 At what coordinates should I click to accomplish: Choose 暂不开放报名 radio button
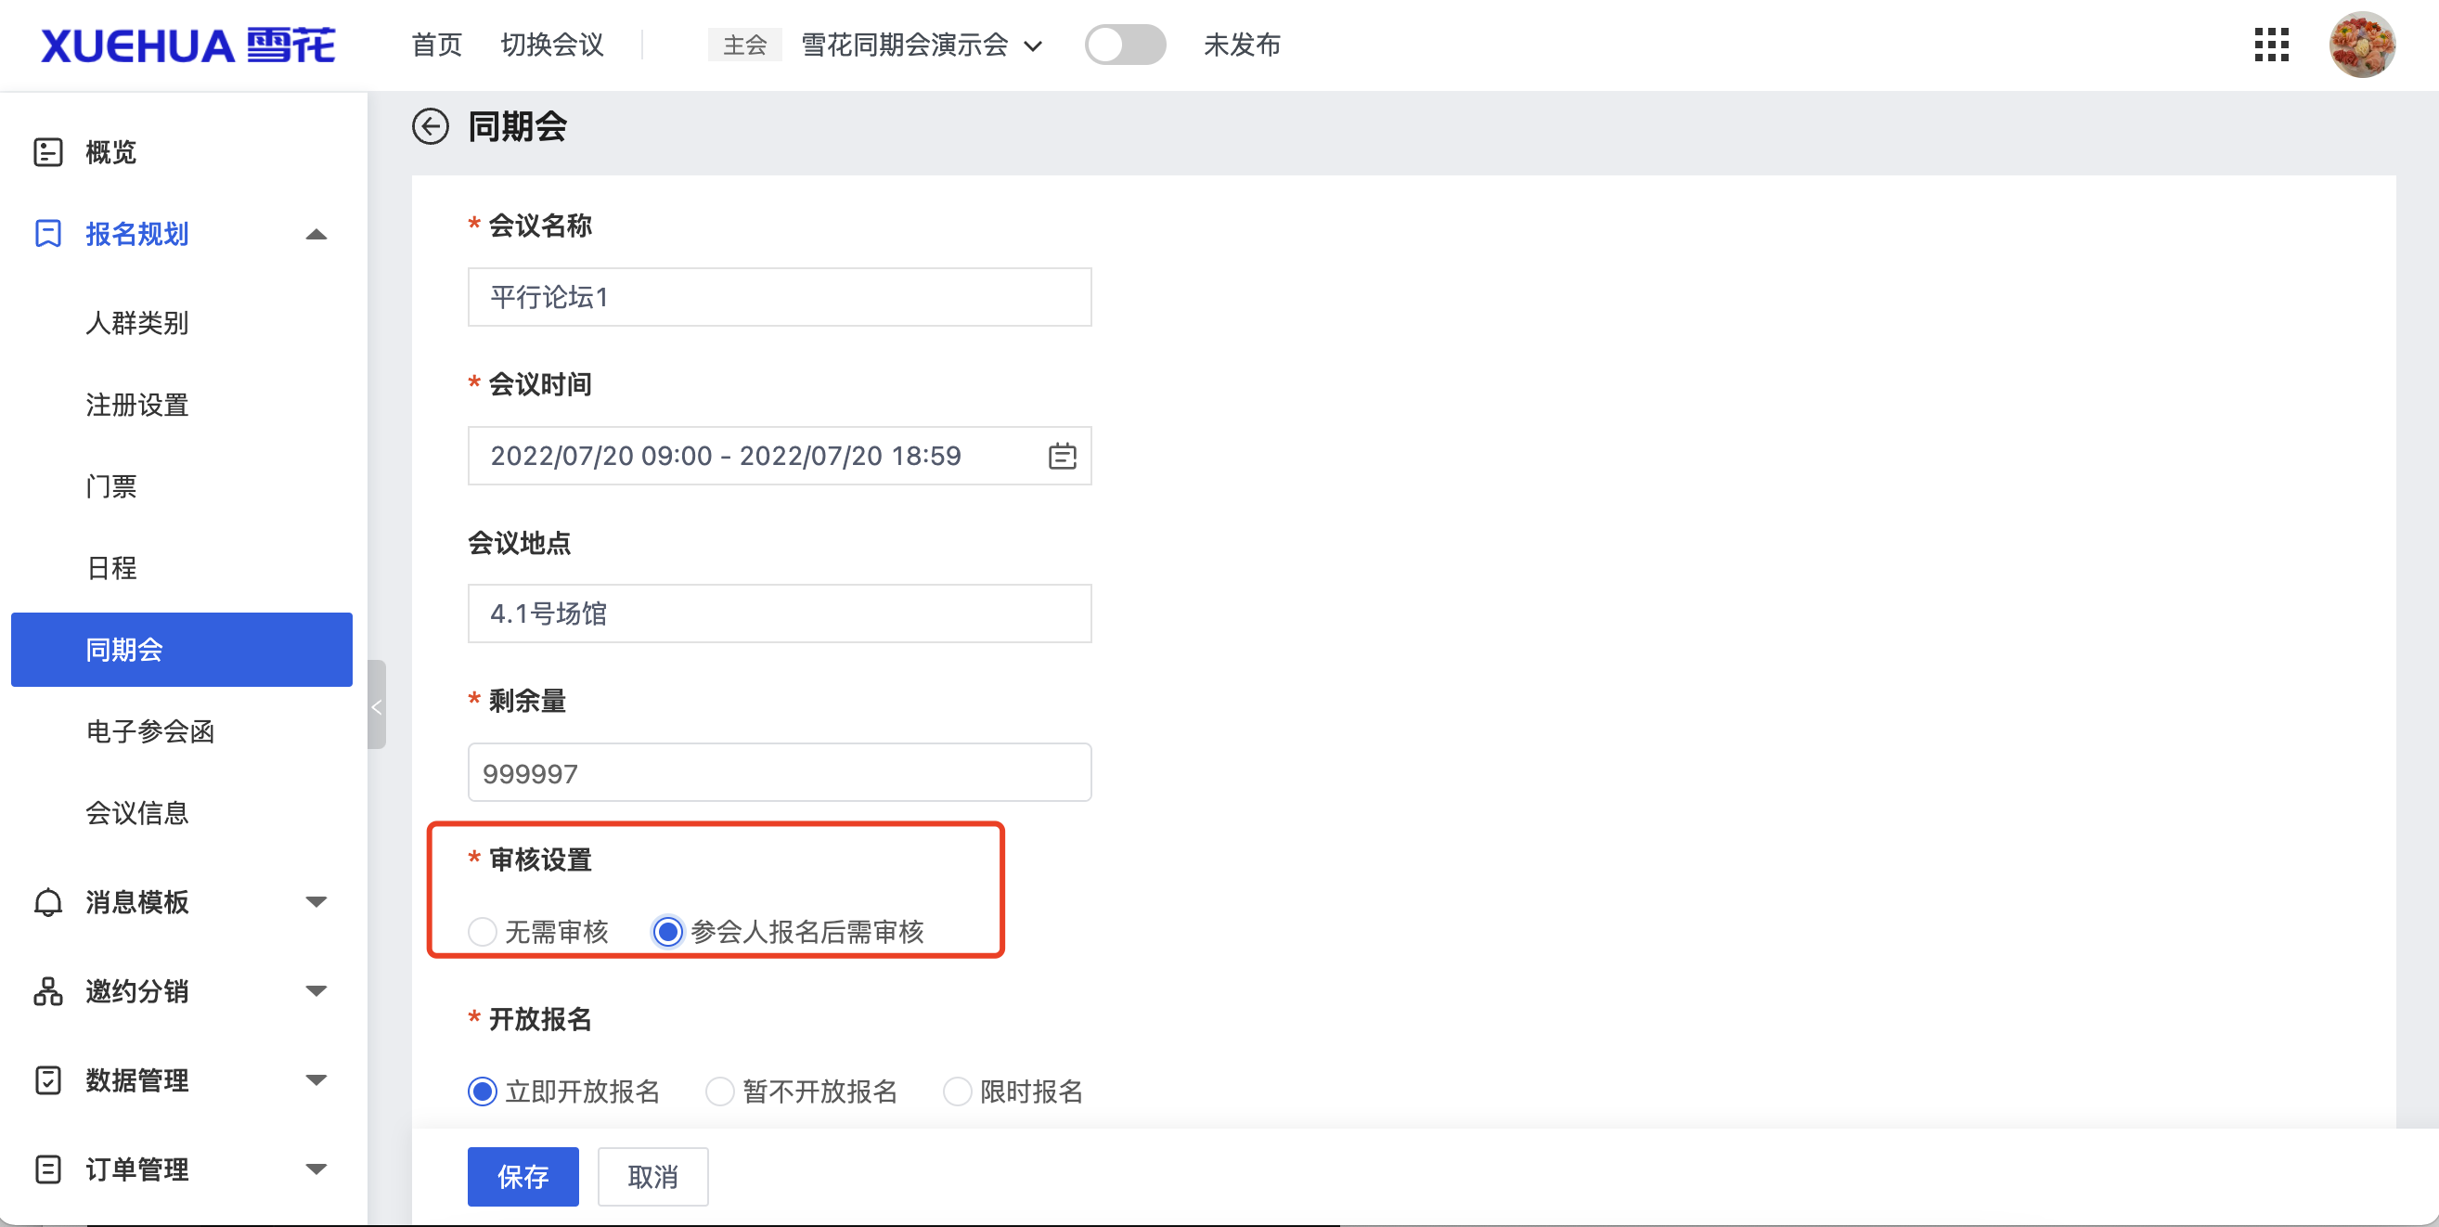point(719,1091)
